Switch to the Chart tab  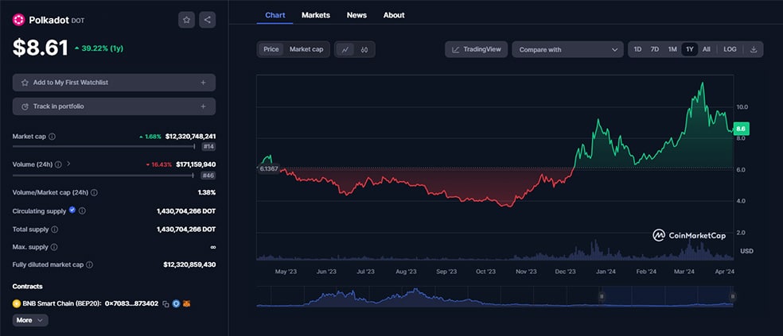[275, 15]
